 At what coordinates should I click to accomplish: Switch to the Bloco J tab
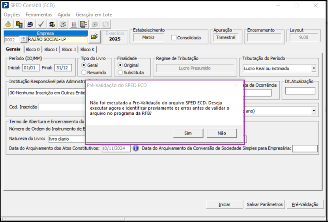click(x=69, y=50)
